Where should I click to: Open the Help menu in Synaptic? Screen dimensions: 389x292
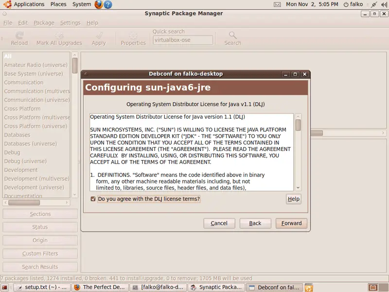pos(92,23)
